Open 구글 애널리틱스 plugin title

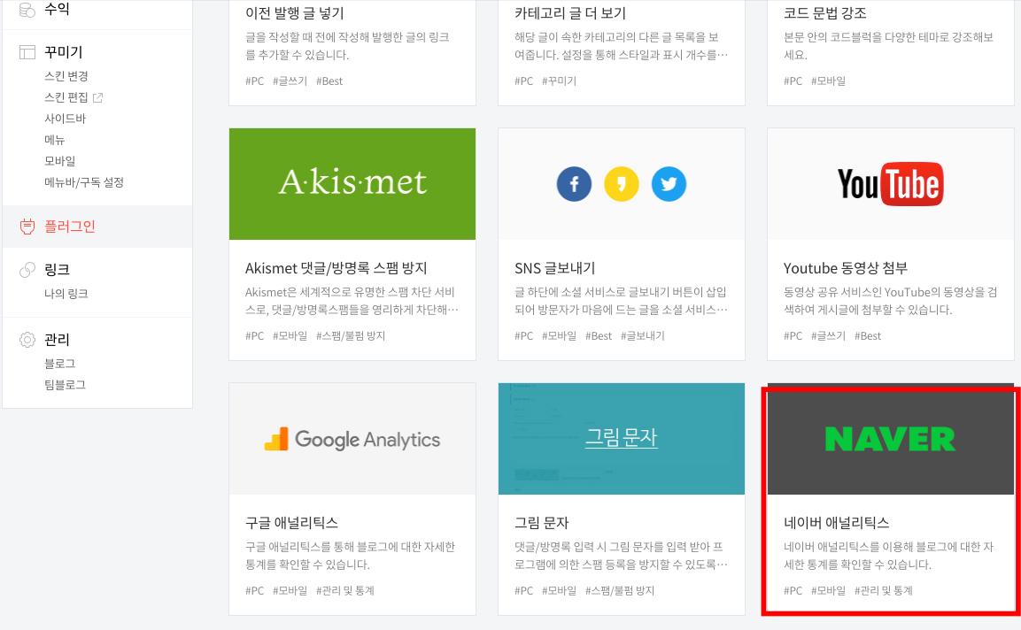pos(291,523)
